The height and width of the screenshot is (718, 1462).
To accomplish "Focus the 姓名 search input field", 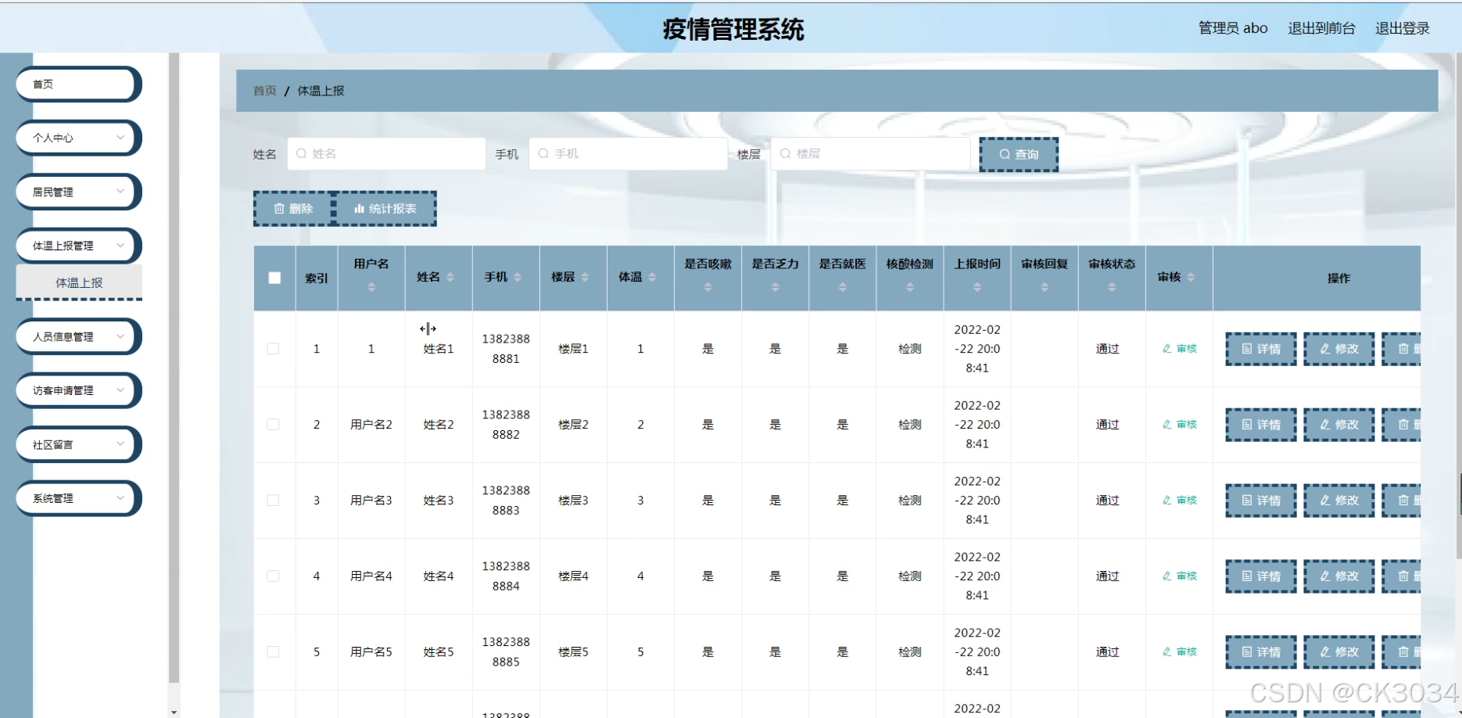I will tap(386, 154).
